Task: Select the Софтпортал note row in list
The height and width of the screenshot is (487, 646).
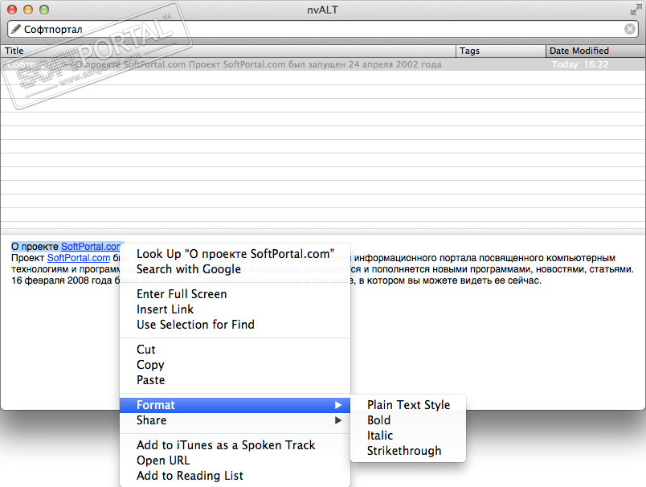Action: pyautogui.click(x=322, y=64)
